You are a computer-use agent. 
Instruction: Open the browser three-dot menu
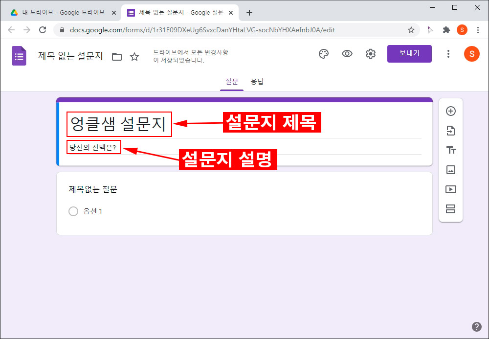(x=478, y=30)
